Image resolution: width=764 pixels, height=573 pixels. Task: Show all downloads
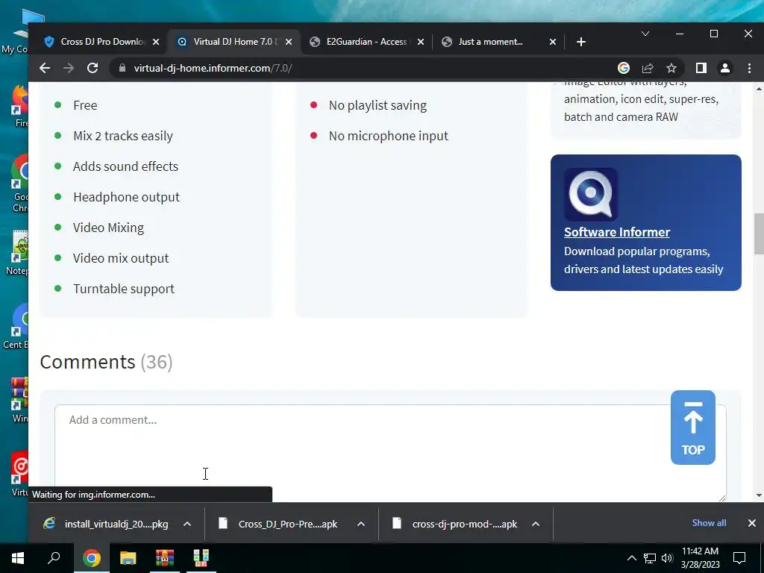709,523
